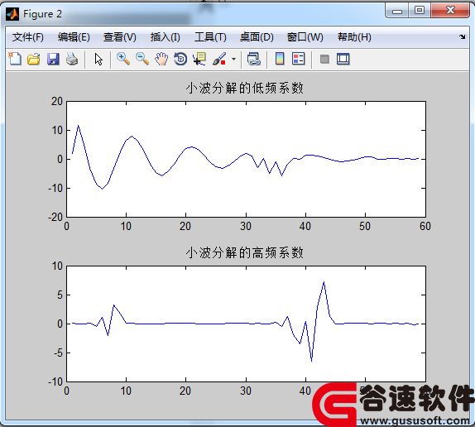Choose the Data Cursor tool
The image size is (475, 427).
point(199,59)
